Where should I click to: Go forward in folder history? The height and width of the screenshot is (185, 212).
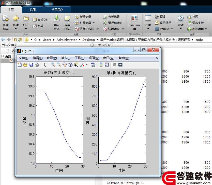(9, 40)
